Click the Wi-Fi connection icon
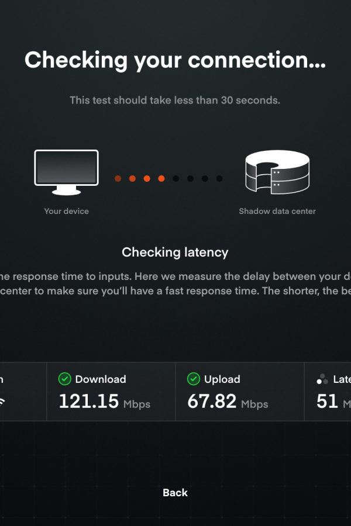Image resolution: width=351 pixels, height=526 pixels. pos(2,402)
